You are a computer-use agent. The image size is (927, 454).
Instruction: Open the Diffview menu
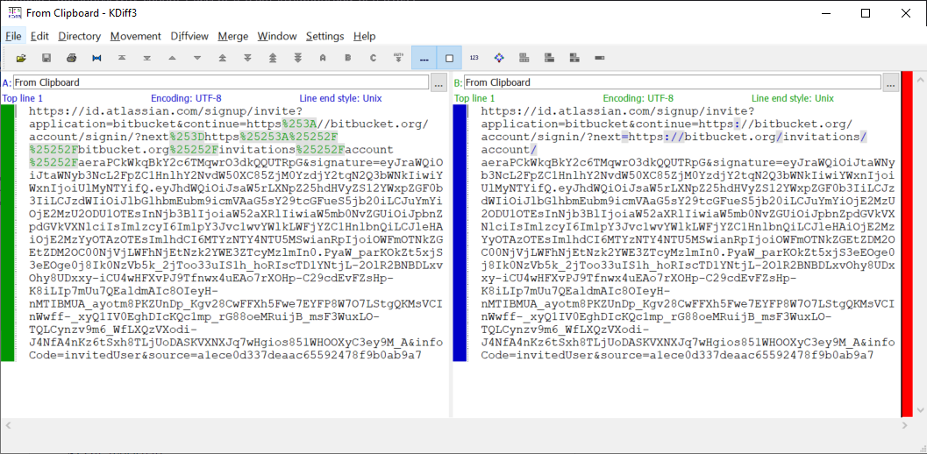[189, 36]
